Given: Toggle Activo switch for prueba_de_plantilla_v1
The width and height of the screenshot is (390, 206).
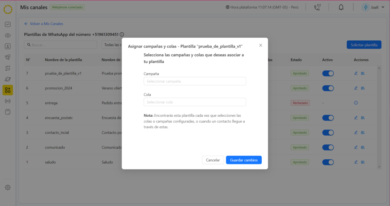Looking at the screenshot, I should coord(328,73).
